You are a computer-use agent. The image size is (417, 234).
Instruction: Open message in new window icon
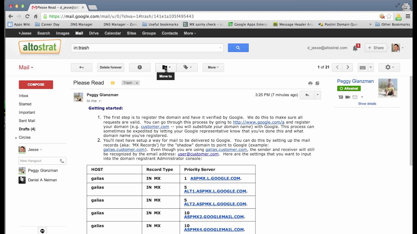tap(317, 83)
